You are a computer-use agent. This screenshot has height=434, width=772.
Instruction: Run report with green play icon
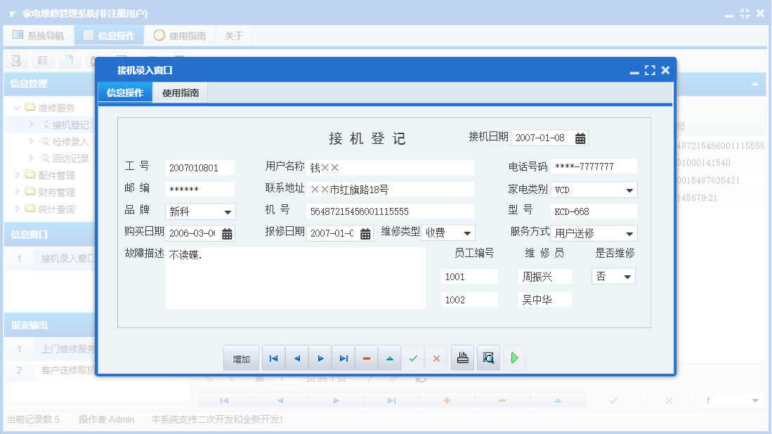(513, 357)
